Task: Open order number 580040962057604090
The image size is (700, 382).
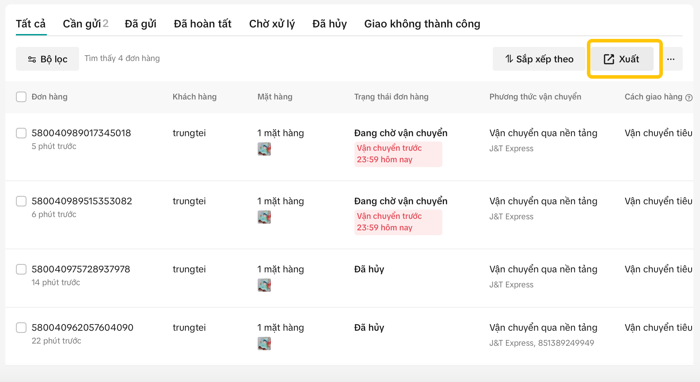Action: [82, 328]
